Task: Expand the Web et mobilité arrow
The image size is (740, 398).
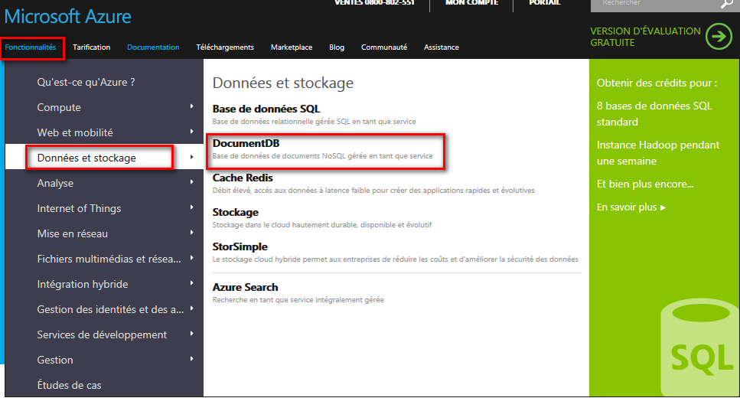Action: [191, 131]
